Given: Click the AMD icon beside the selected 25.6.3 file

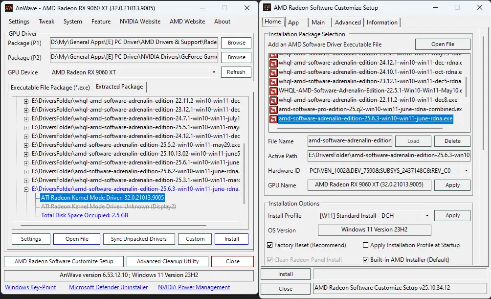Looking at the screenshot, I should pos(273,119).
